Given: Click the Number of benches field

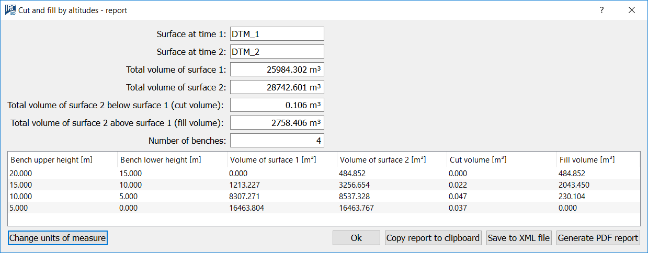Looking at the screenshot, I should [277, 141].
